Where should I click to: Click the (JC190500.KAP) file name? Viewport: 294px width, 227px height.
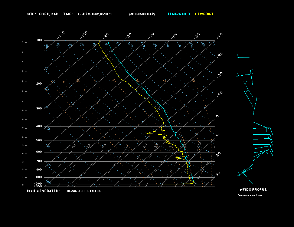click(142, 14)
